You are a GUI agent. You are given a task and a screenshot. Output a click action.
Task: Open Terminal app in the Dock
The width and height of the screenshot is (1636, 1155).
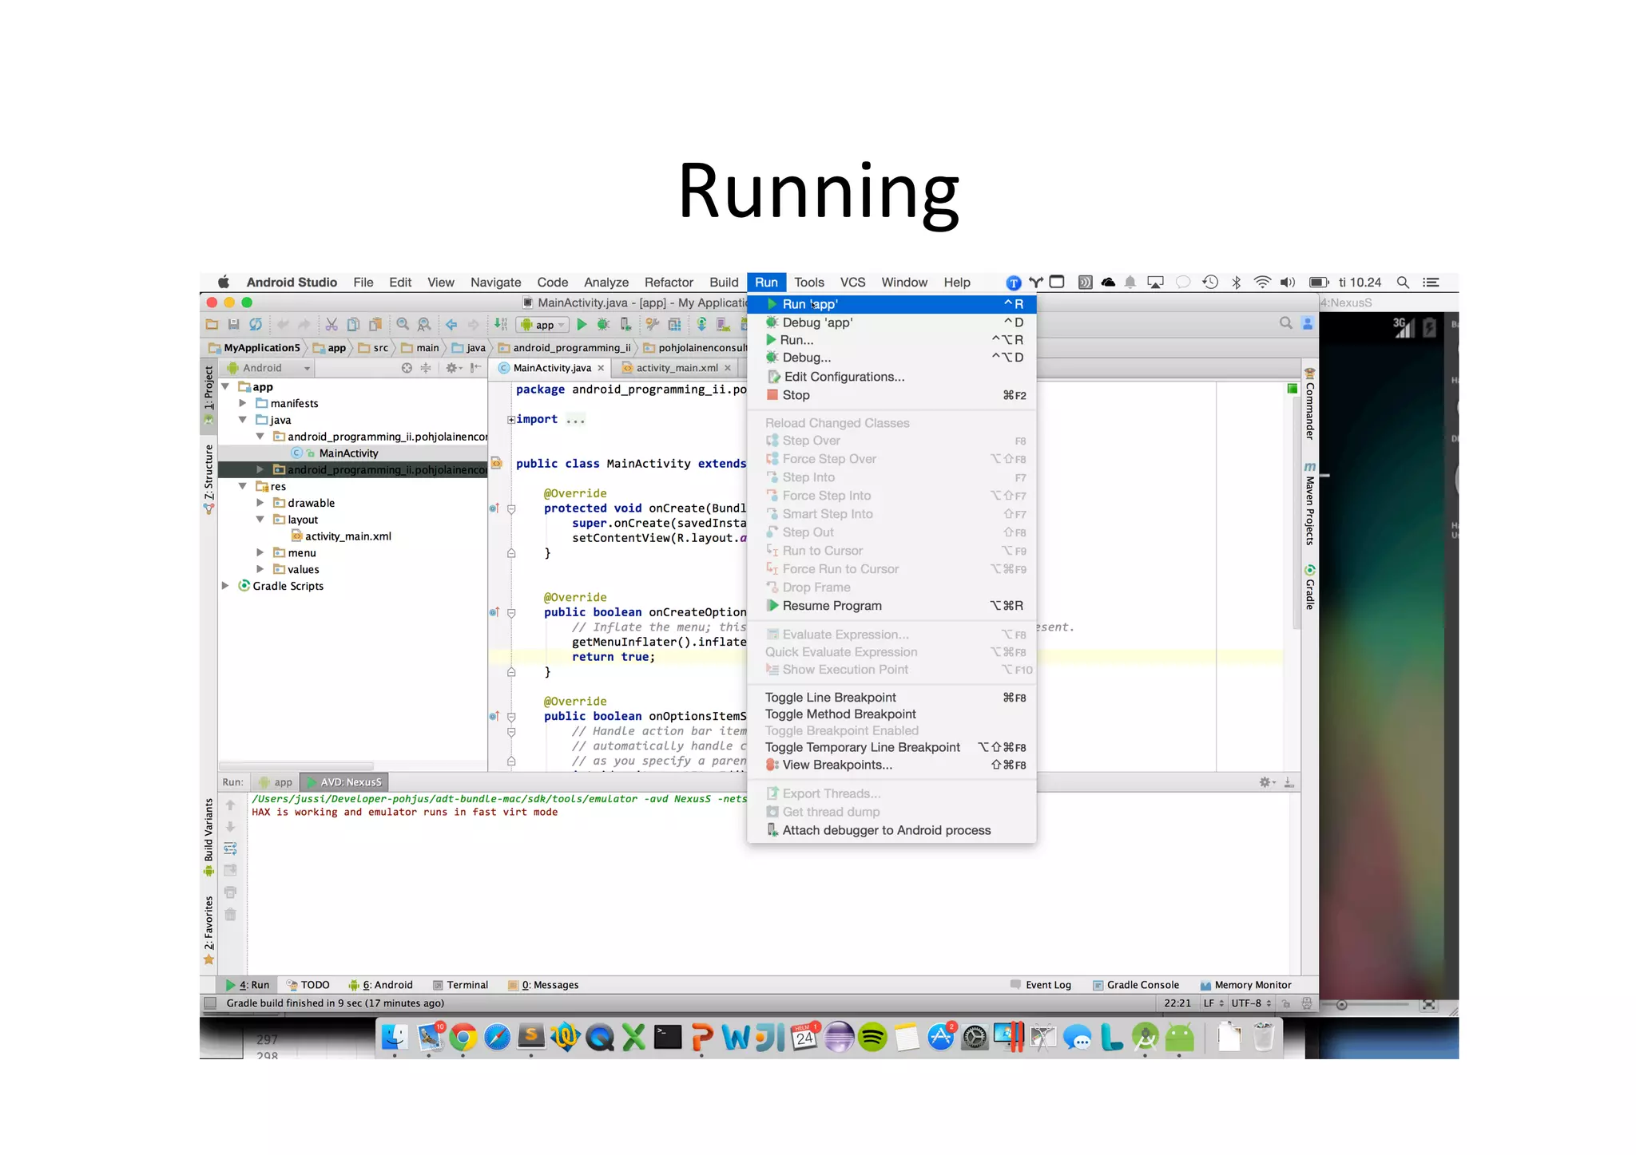click(x=668, y=1037)
